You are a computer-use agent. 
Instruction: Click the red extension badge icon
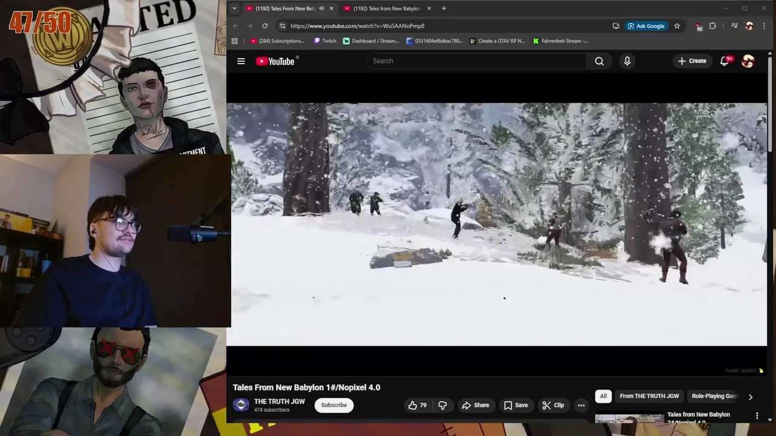coord(698,26)
